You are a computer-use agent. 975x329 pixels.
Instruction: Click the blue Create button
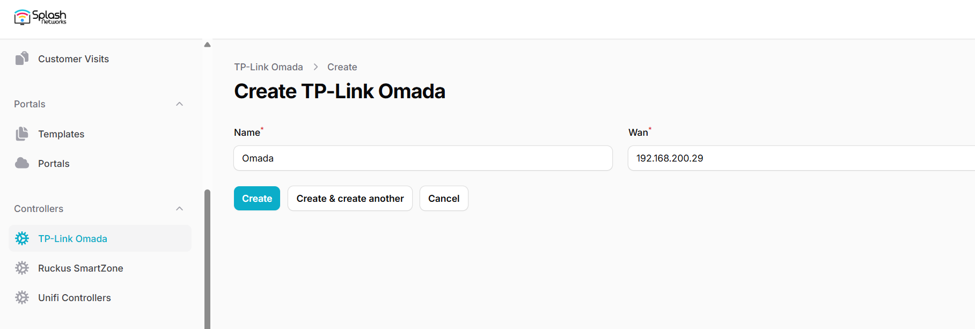257,199
